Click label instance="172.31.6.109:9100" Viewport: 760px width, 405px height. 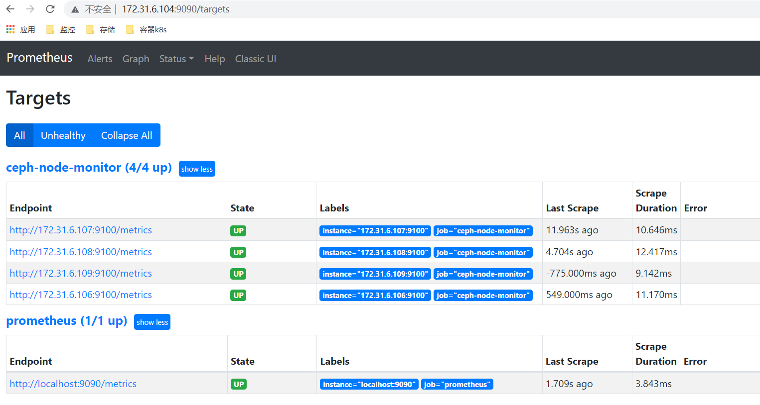[375, 274]
